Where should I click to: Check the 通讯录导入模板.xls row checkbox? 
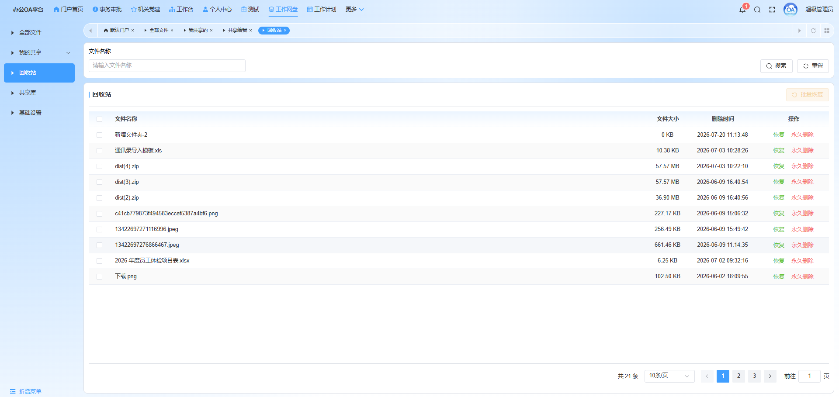tap(99, 151)
